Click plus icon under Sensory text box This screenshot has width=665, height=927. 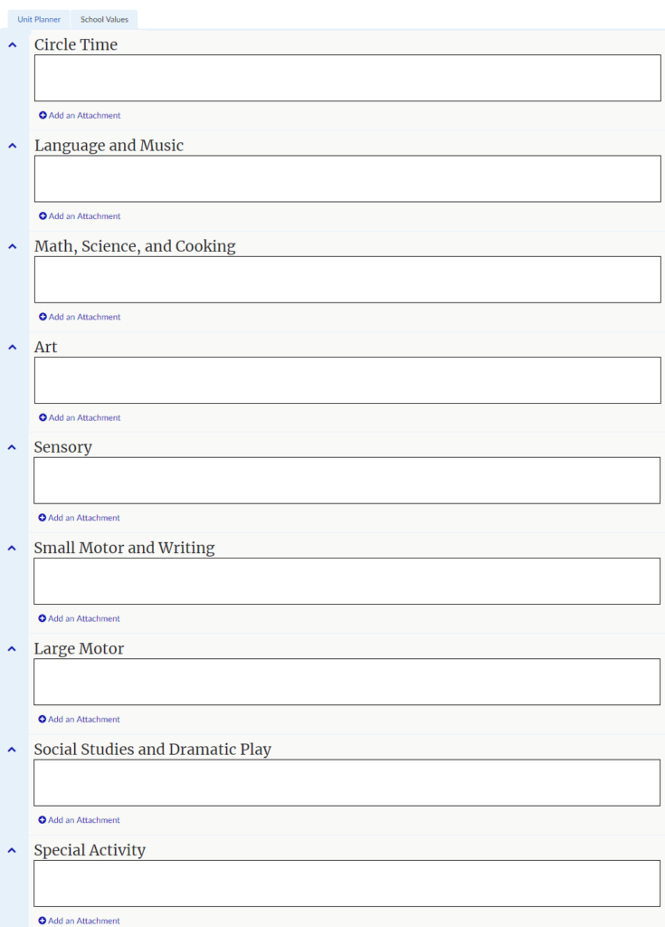point(43,519)
